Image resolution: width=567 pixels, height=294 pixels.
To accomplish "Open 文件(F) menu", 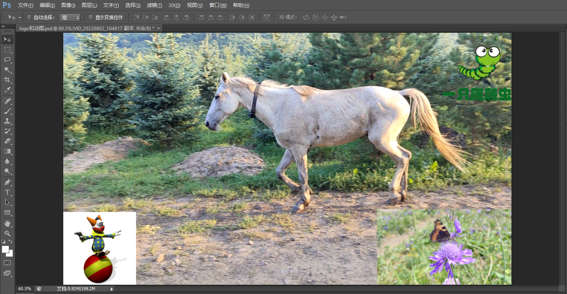I will pyautogui.click(x=26, y=5).
